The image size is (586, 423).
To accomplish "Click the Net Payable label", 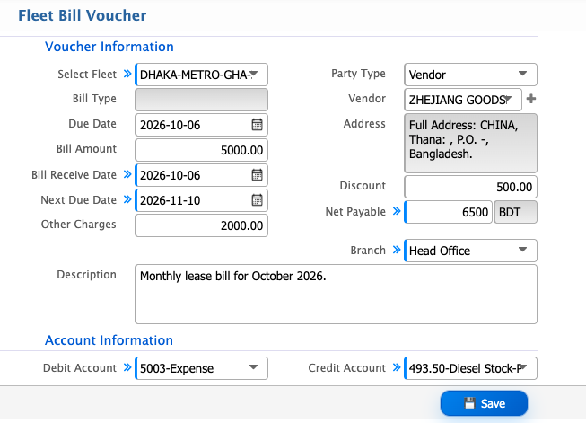I will click(355, 212).
